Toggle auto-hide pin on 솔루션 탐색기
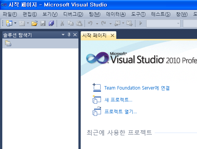Image resolution: width=197 pixels, height=149 pixels. [69, 35]
